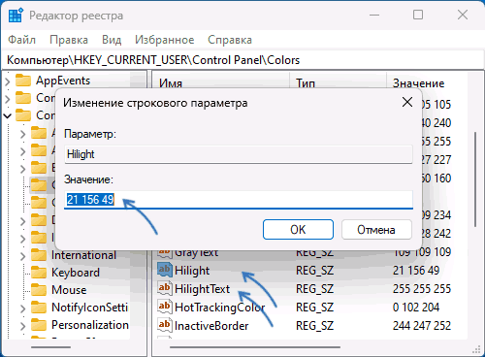Open the Вид menu
Viewport: 485px width, 357px height.
pyautogui.click(x=112, y=40)
